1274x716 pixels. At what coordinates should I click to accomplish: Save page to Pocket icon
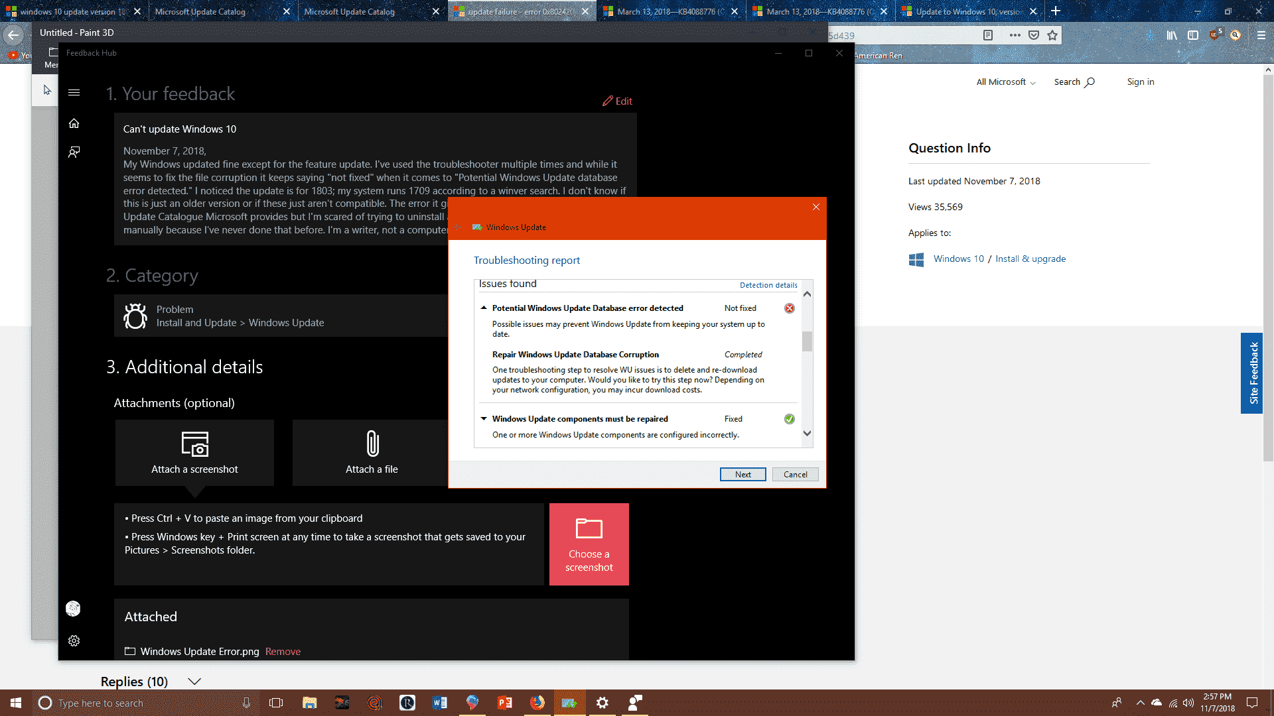1034,35
